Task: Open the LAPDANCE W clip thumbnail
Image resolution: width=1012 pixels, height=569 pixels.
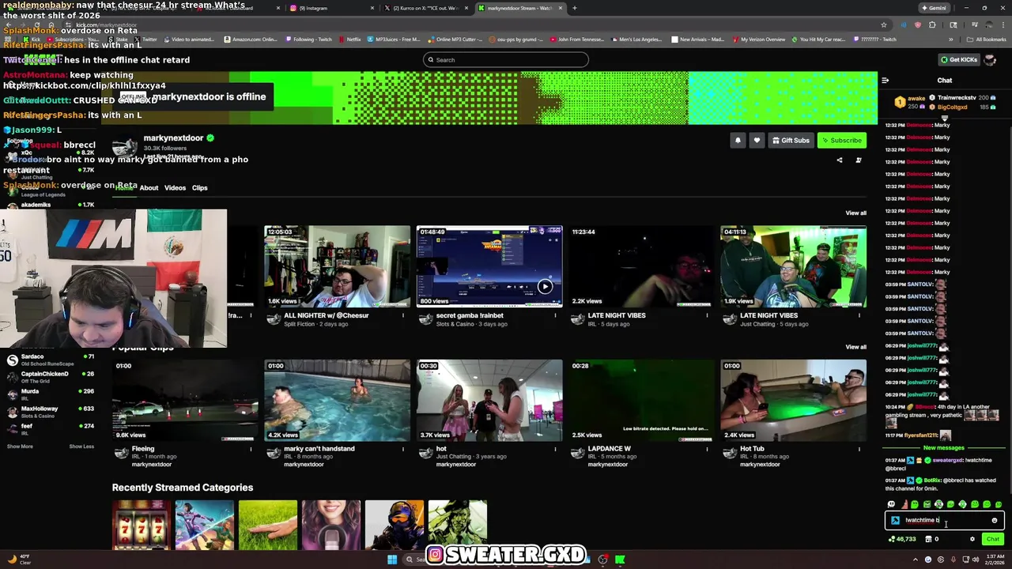Action: tap(641, 400)
